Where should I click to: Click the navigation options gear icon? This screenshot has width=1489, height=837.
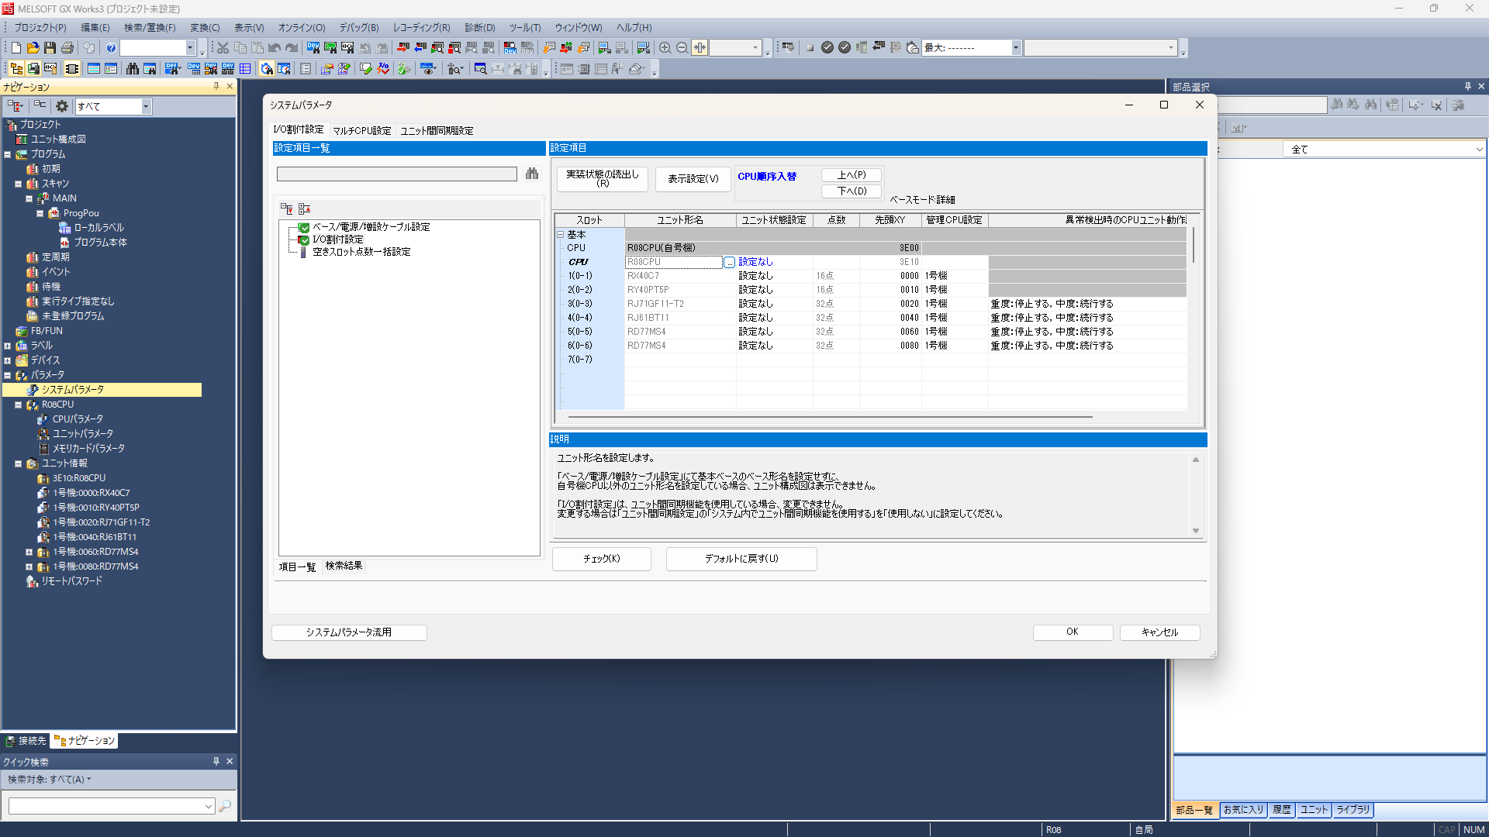point(62,106)
